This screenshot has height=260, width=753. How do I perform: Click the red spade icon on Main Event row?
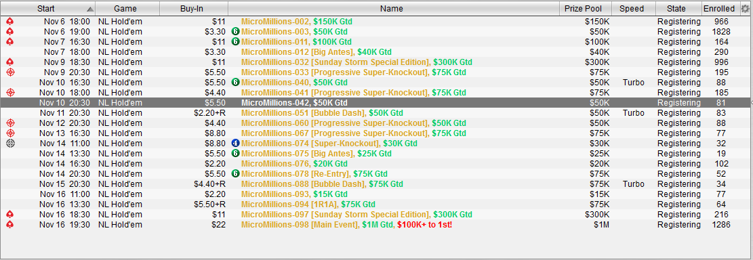point(10,225)
